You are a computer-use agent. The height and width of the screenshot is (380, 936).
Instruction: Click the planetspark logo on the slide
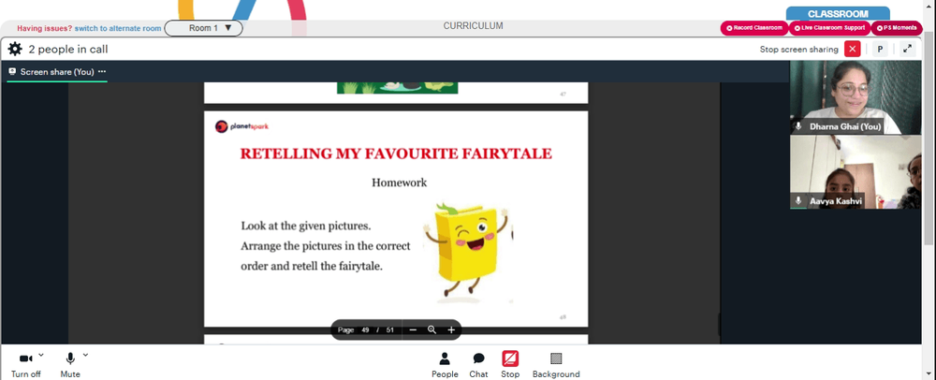pyautogui.click(x=241, y=126)
